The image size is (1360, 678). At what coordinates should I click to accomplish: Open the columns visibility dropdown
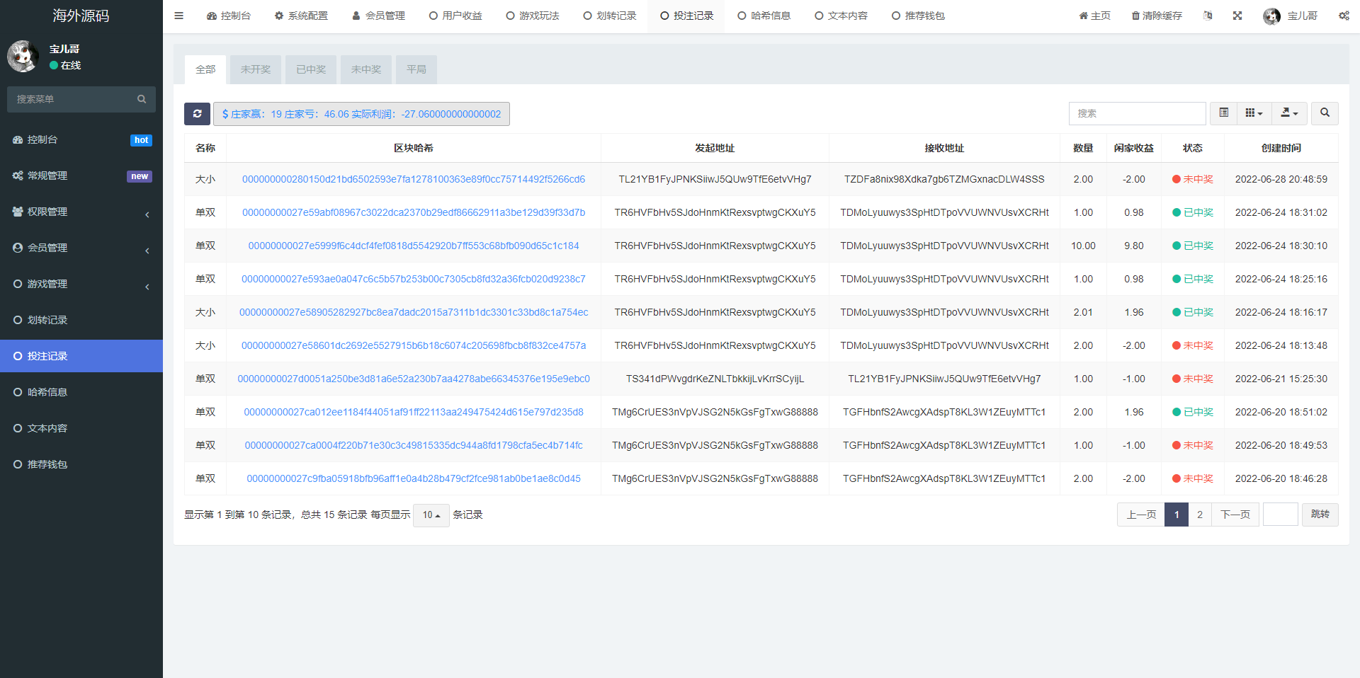click(x=1254, y=113)
